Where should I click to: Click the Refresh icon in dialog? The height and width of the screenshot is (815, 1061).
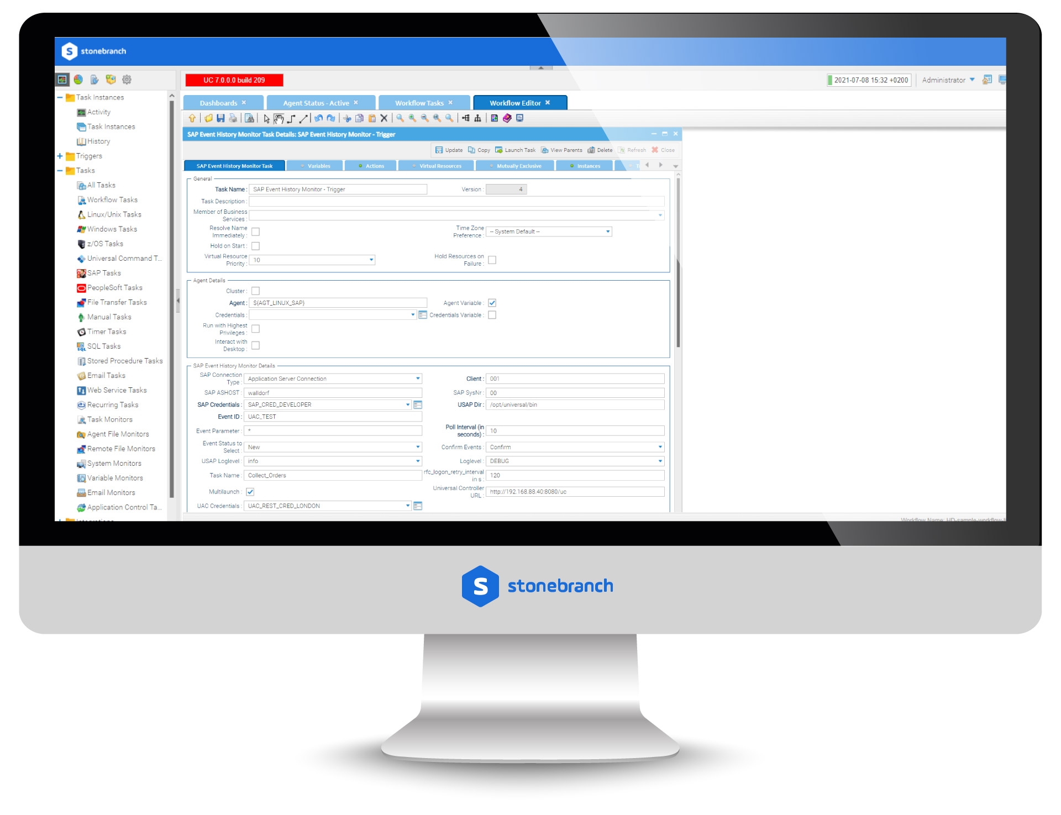[622, 150]
